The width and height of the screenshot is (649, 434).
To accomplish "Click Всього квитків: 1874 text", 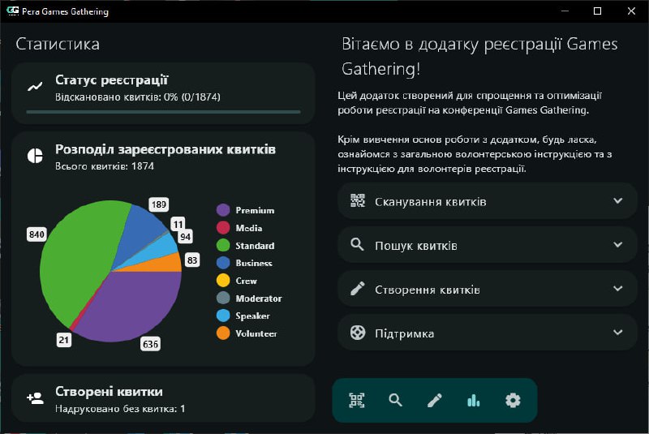I will click(x=105, y=166).
